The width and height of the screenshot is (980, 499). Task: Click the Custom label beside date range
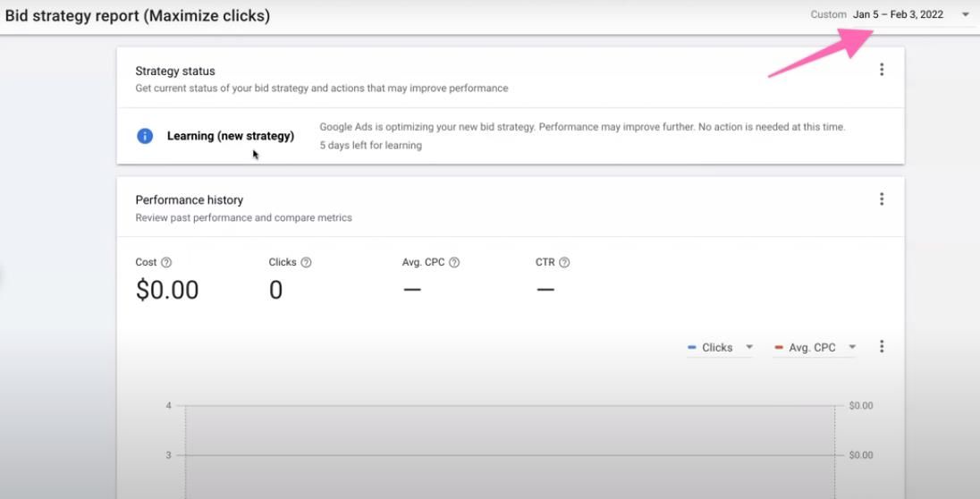tap(828, 15)
